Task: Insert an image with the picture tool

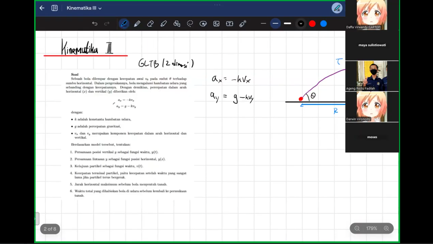Action: [x=216, y=24]
